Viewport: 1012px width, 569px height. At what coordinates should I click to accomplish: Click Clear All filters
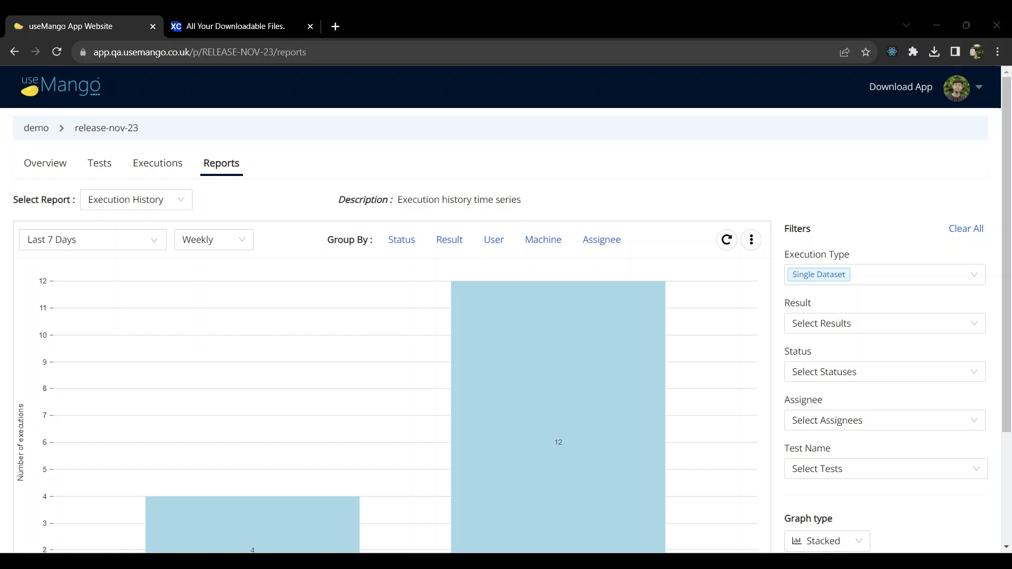[x=966, y=229]
